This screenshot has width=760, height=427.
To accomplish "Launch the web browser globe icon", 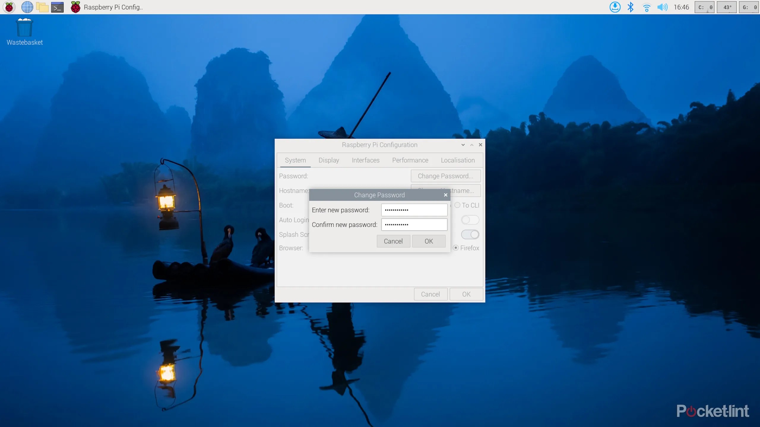I will pos(27,7).
